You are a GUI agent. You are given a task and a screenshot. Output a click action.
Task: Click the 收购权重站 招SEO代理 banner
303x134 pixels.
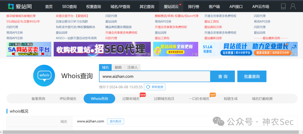coord(102,49)
